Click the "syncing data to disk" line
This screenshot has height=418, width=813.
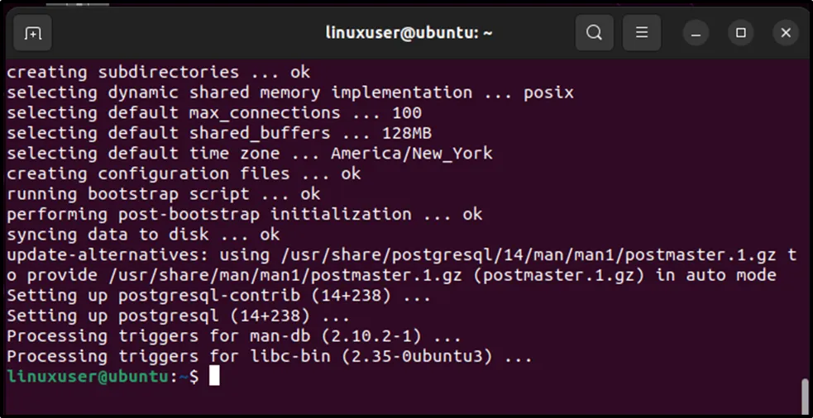143,235
